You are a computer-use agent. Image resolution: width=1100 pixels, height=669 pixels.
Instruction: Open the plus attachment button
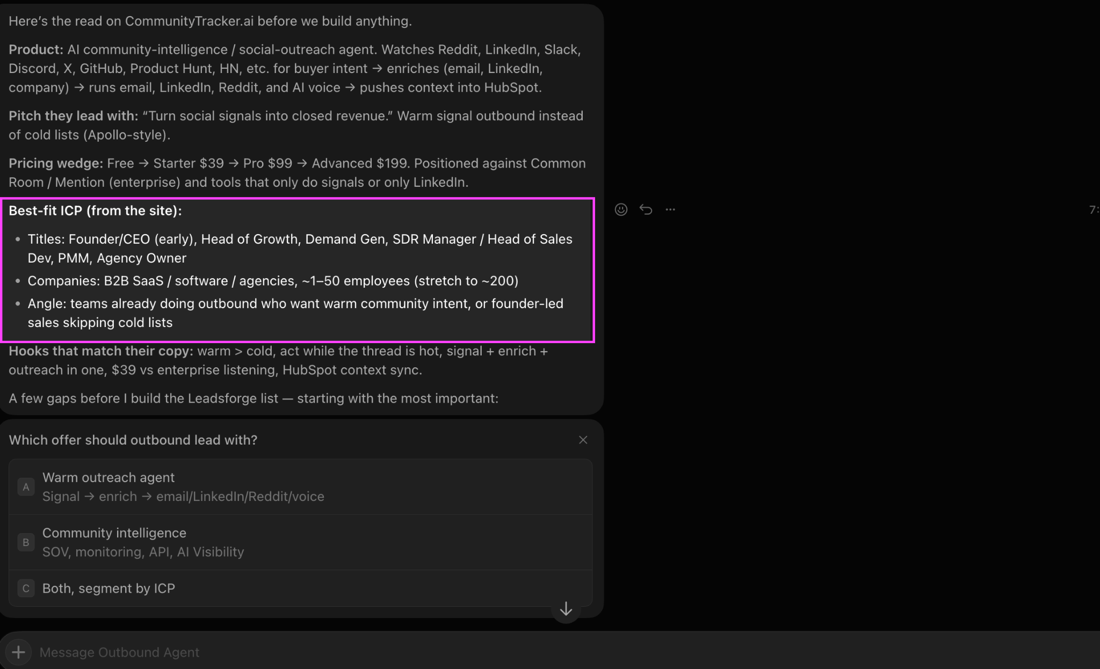coord(18,652)
